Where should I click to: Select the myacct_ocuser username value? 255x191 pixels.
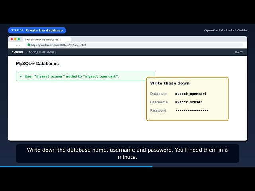click(x=188, y=102)
